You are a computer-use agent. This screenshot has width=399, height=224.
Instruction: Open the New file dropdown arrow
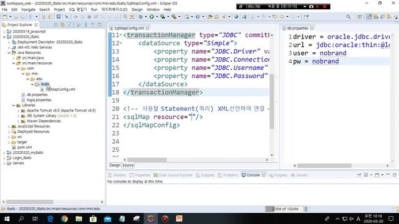10,17
